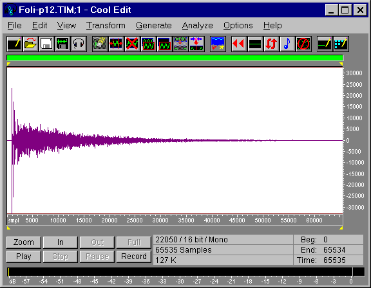Click the red up-down arrows invert icon
This screenshot has width=371, height=288.
(271, 44)
